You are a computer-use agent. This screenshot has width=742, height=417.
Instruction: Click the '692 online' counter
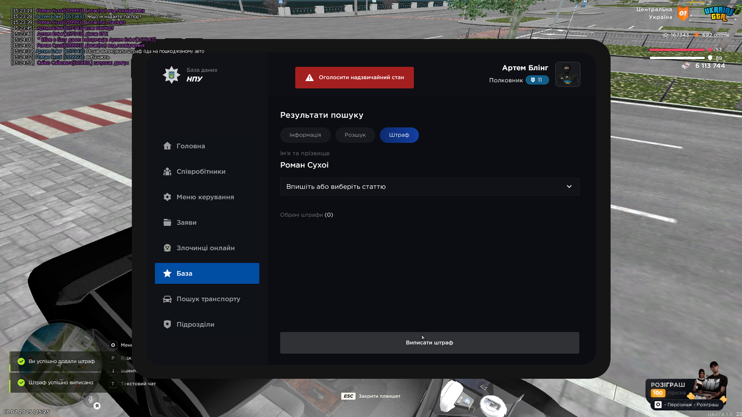(715, 35)
